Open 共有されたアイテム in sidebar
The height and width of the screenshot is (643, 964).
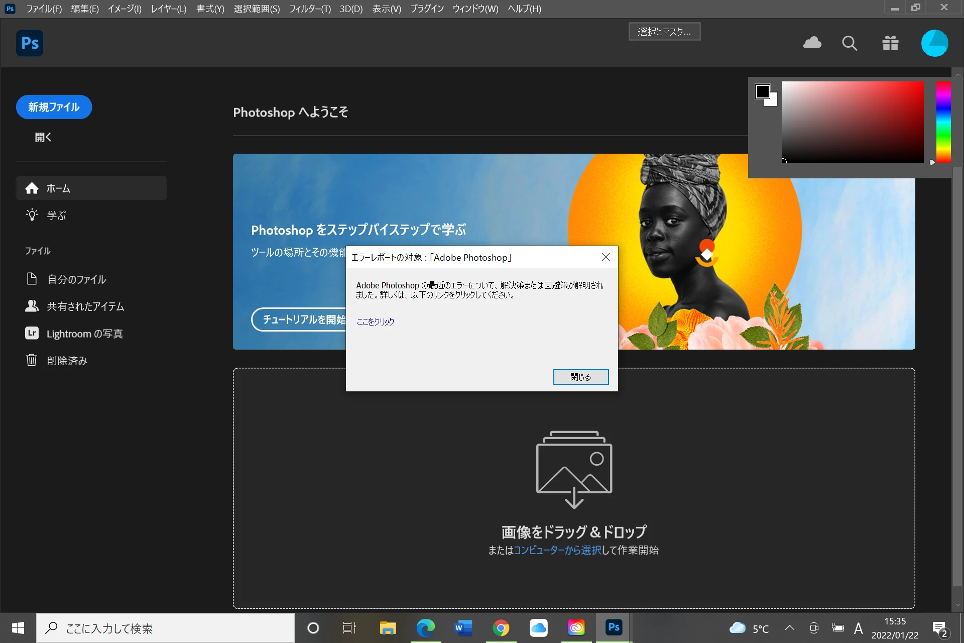(85, 306)
